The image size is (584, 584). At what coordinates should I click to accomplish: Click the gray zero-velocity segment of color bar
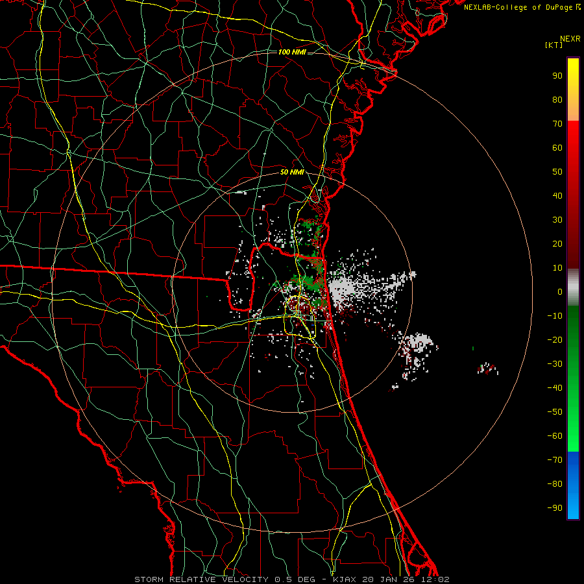[573, 287]
